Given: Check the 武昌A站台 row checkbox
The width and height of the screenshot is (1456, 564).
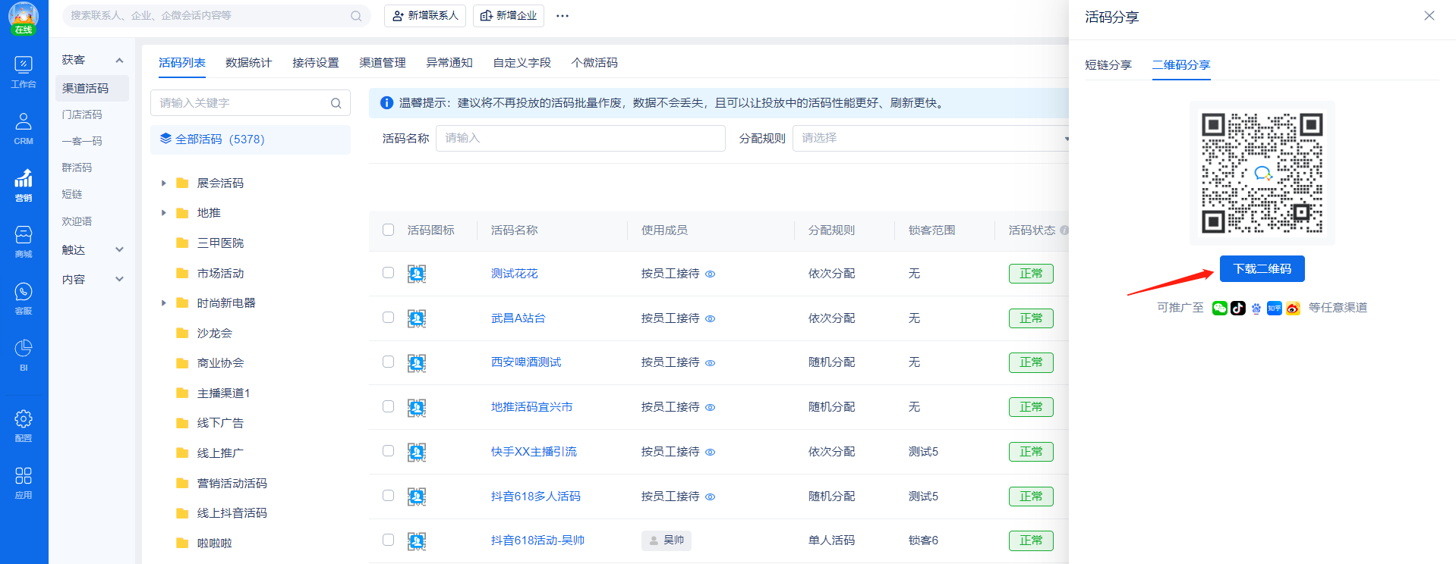Looking at the screenshot, I should point(389,318).
